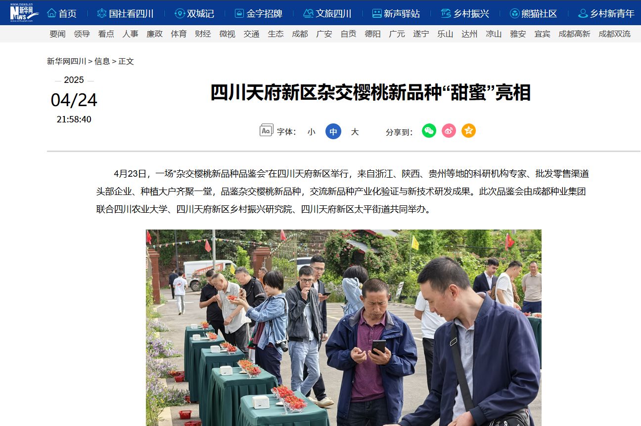Set font size to 大

pyautogui.click(x=355, y=132)
